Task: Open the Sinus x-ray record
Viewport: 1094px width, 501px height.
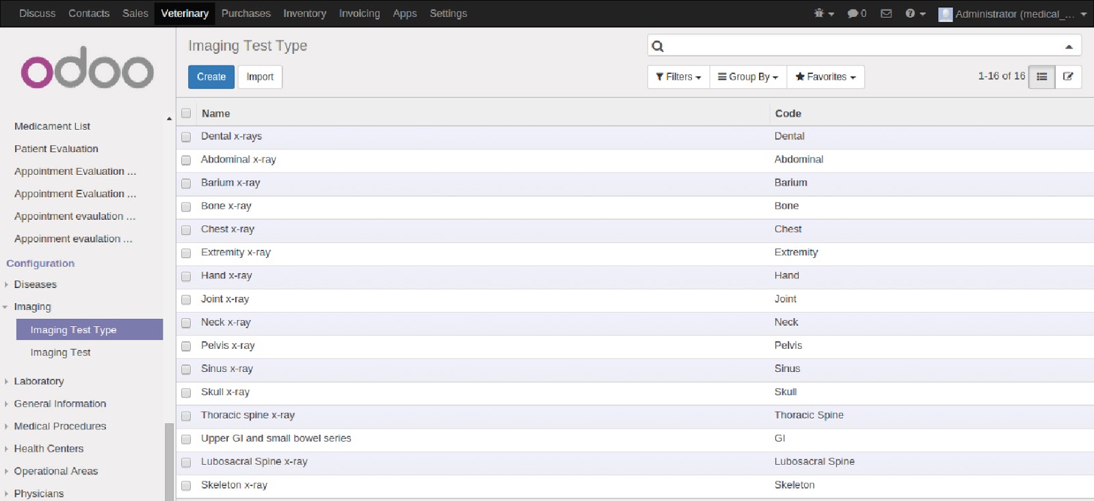Action: tap(226, 369)
